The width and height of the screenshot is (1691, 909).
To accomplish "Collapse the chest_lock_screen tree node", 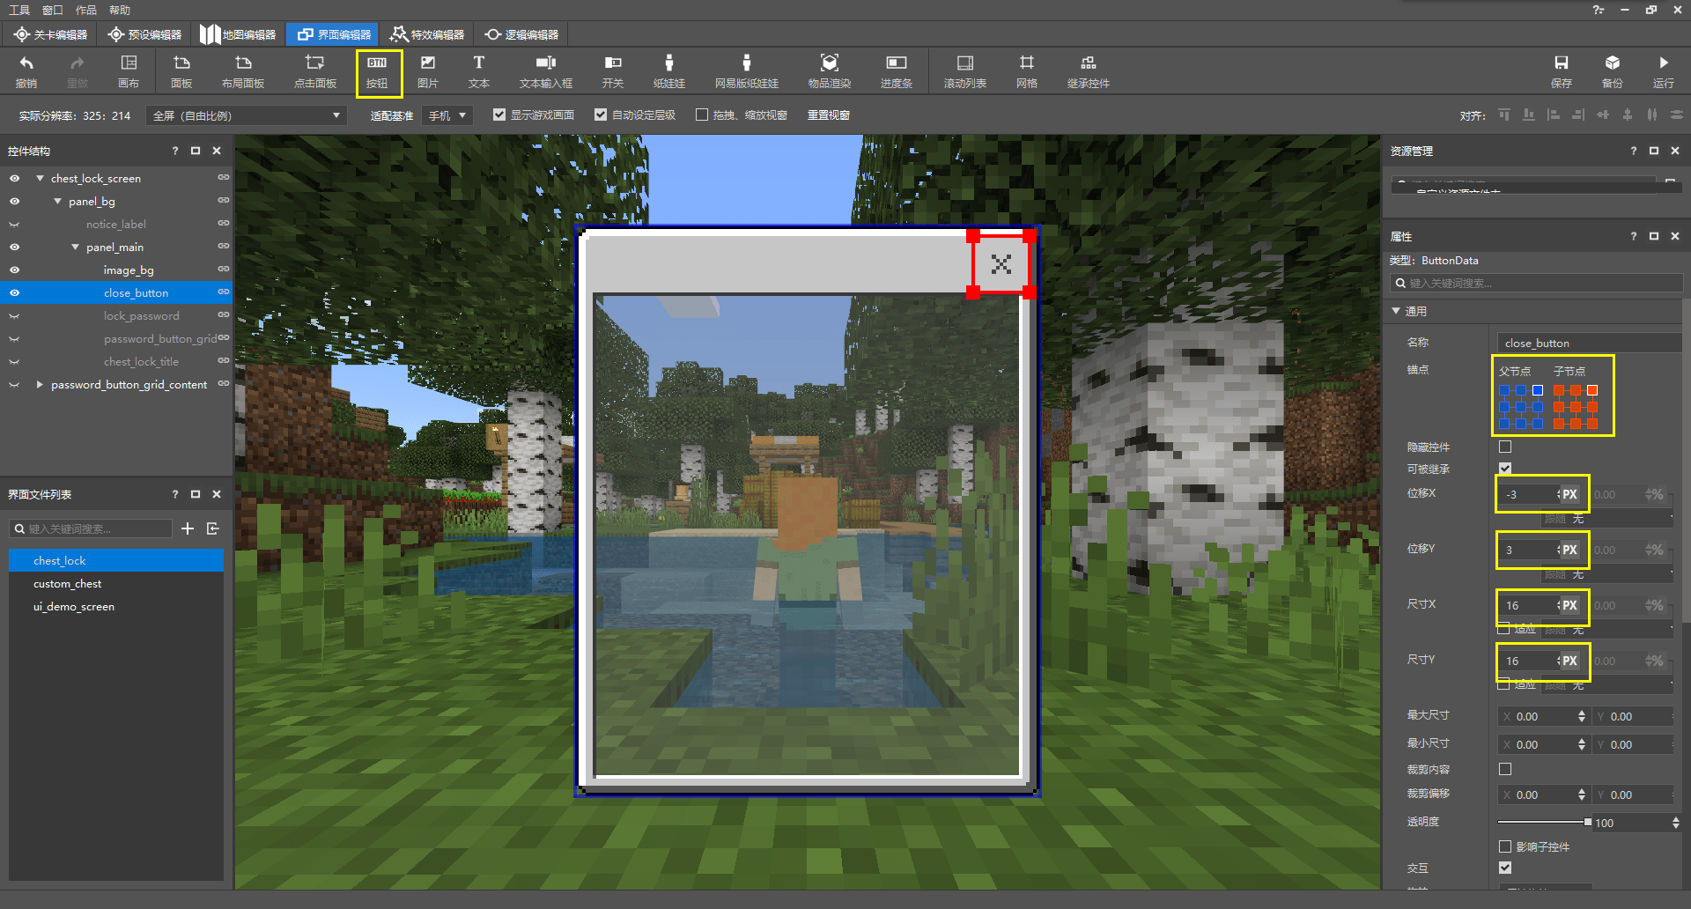I will (40, 178).
